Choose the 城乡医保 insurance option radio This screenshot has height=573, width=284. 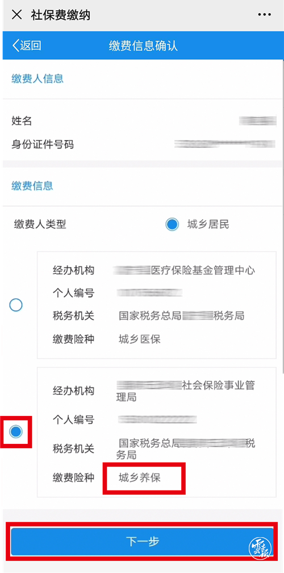[x=16, y=305]
